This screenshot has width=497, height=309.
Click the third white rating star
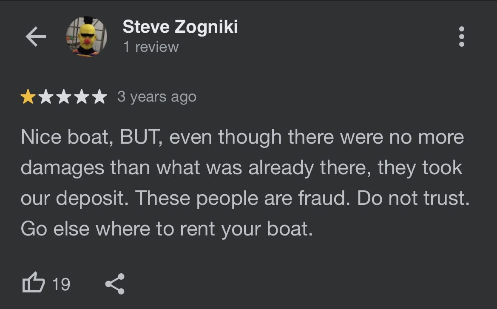[64, 96]
